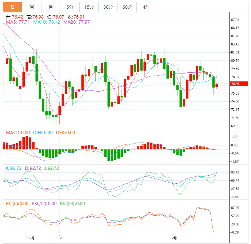Choose the 30分 timeframe tab

108,7
